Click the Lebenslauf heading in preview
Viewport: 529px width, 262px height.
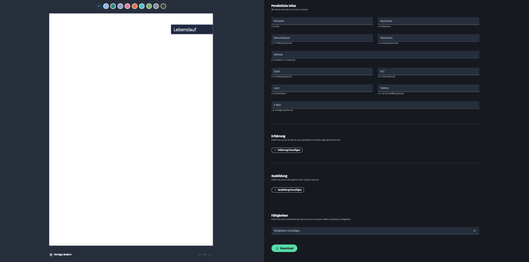[185, 30]
